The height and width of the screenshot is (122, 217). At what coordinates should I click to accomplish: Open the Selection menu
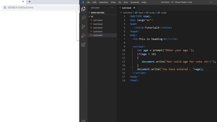[x=103, y=2]
